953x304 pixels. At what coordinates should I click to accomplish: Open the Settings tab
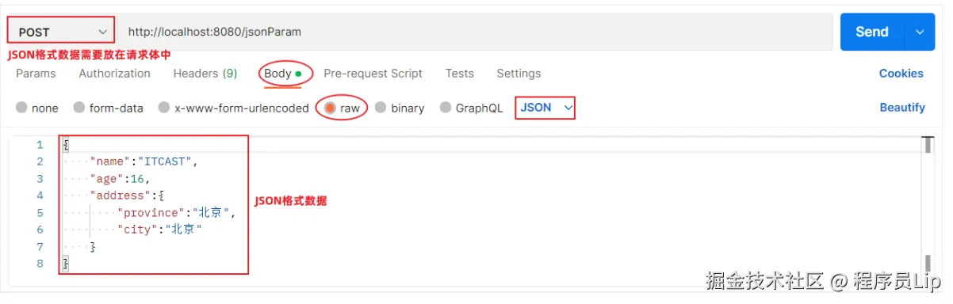(x=519, y=74)
